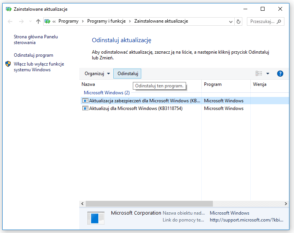Click Program cell of KB3118754 row

click(224, 108)
